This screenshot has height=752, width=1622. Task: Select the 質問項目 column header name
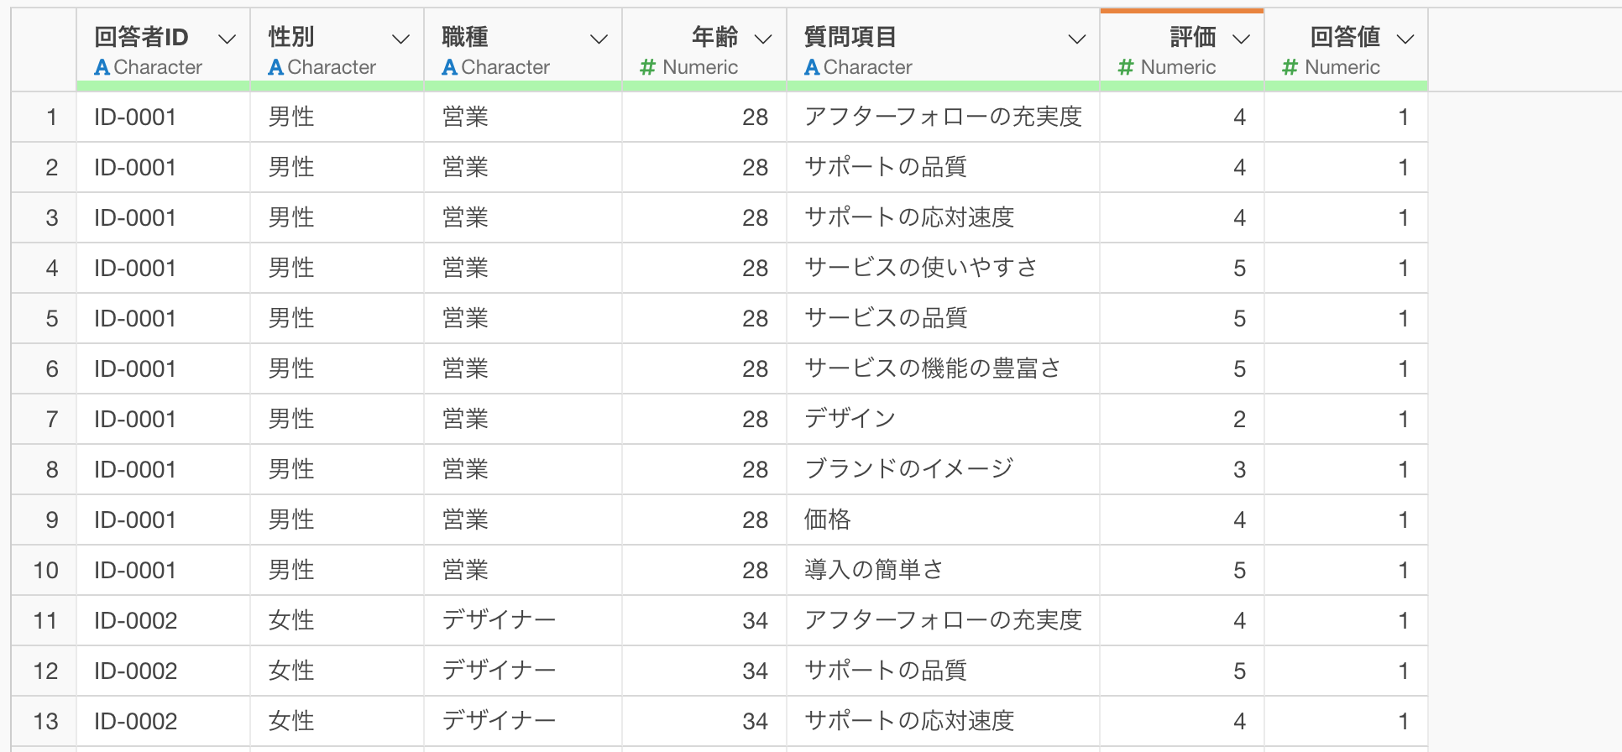850,37
